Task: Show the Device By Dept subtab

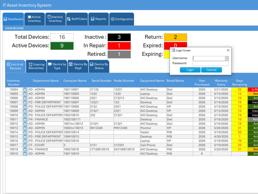Action: click(x=78, y=66)
